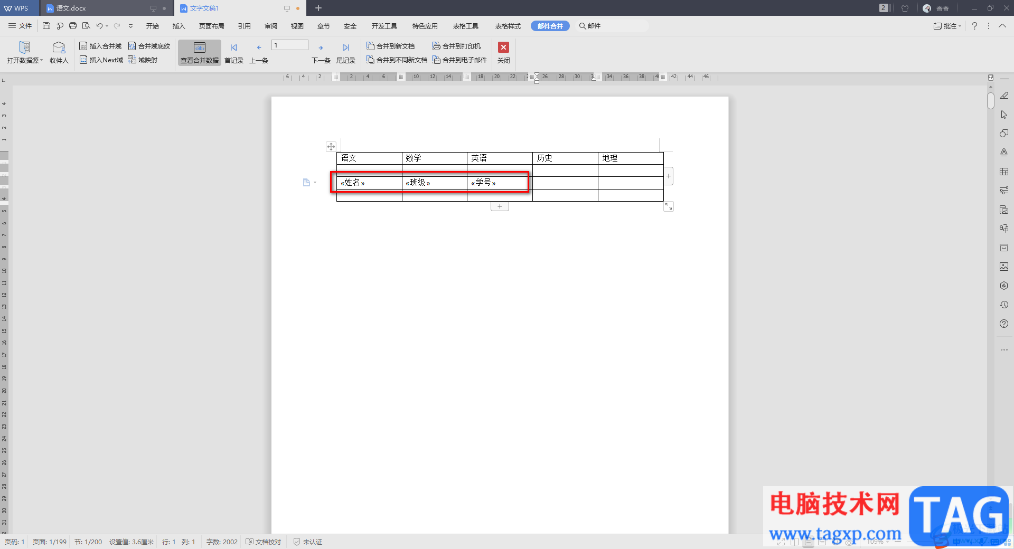Viewport: 1014px width, 549px height.
Task: Click the save icon in quick toolbar
Action: 46,26
